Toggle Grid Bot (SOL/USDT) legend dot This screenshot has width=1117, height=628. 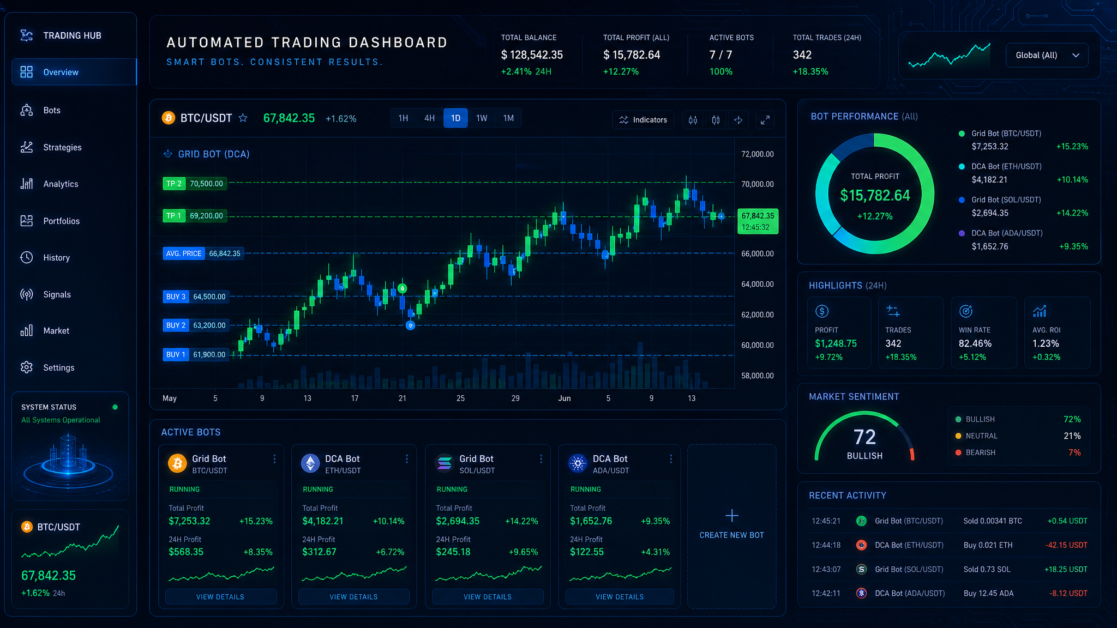[962, 200]
